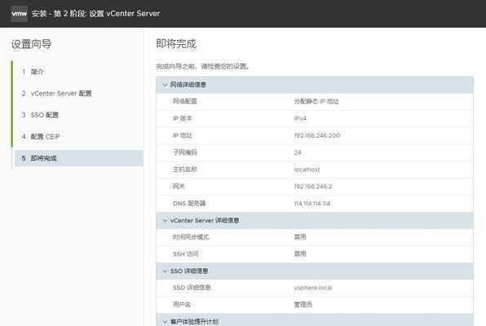Click the 子网掩码 row label
The image size is (486, 326).
click(185, 152)
